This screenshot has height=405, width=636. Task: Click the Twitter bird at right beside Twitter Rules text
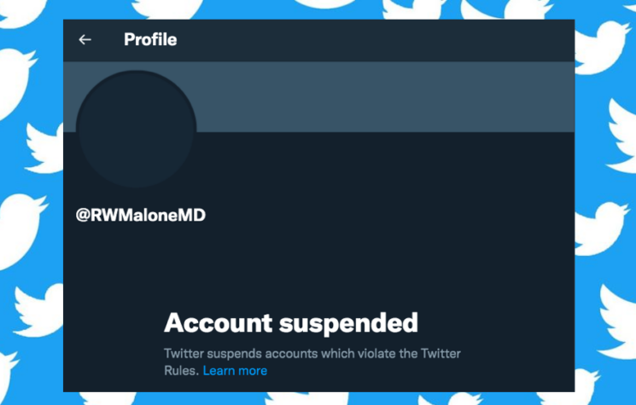[x=616, y=322]
